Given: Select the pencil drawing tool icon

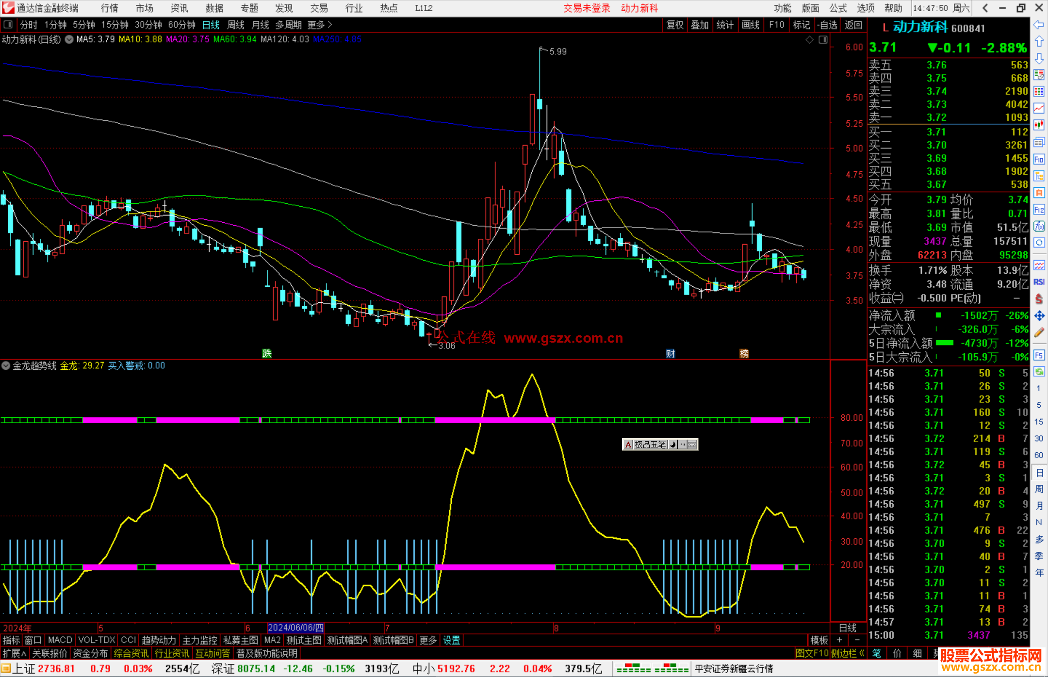Looking at the screenshot, I should coord(1039,332).
